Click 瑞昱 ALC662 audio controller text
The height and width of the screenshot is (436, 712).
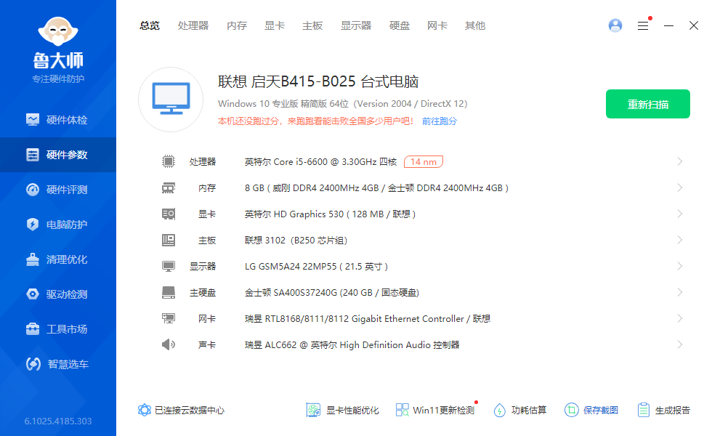[352, 345]
